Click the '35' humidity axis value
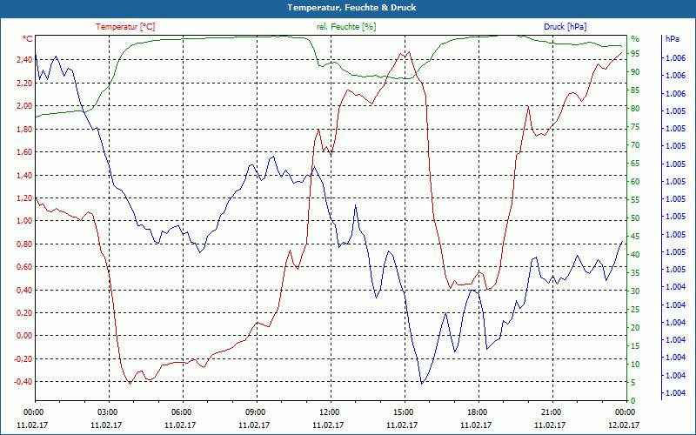Screen dimensions: 696x435 point(635,273)
